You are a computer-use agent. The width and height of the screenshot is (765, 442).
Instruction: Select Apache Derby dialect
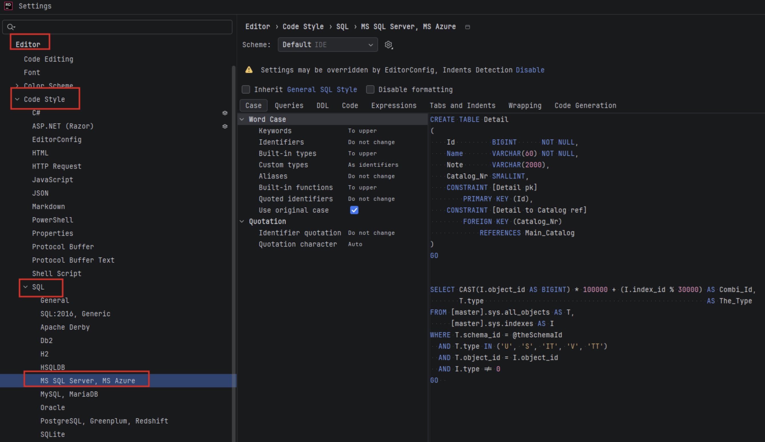pos(65,327)
